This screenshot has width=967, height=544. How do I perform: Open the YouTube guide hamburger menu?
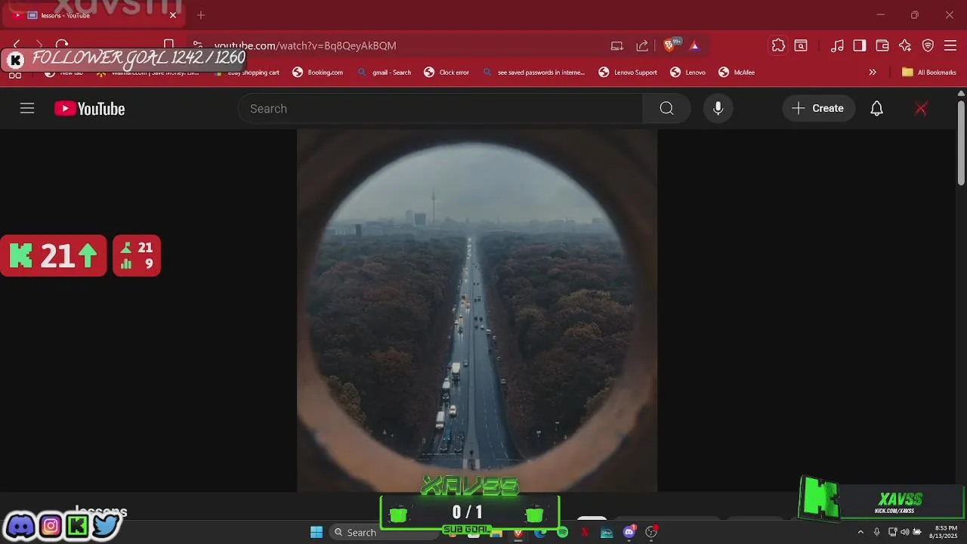[x=27, y=108]
